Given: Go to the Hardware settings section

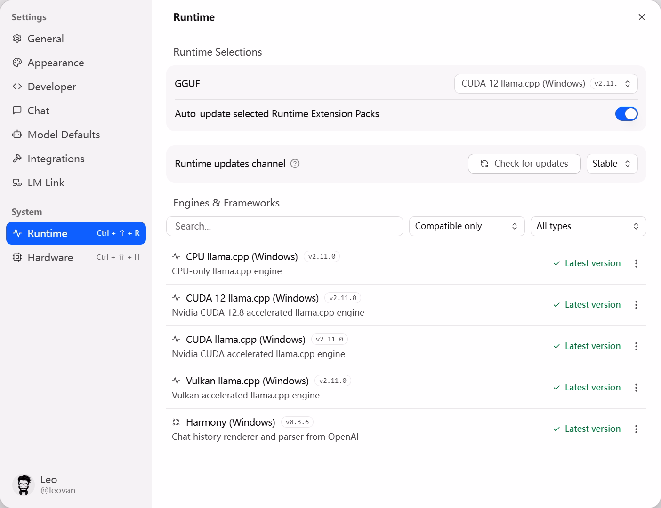Looking at the screenshot, I should point(50,257).
